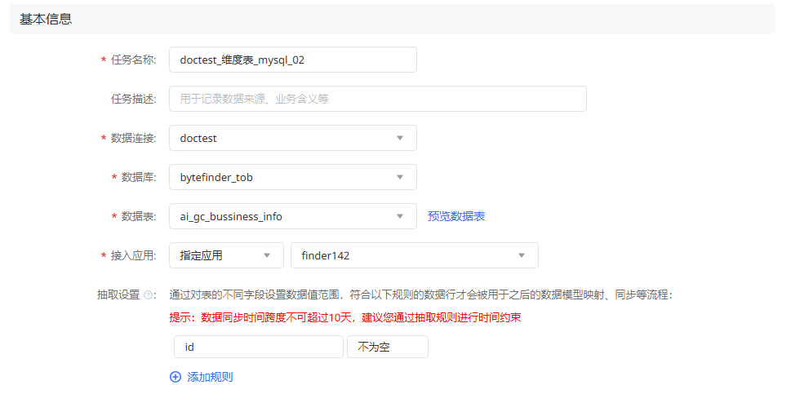Click the 预览数据表 link
This screenshot has width=791, height=394.
[x=456, y=217]
